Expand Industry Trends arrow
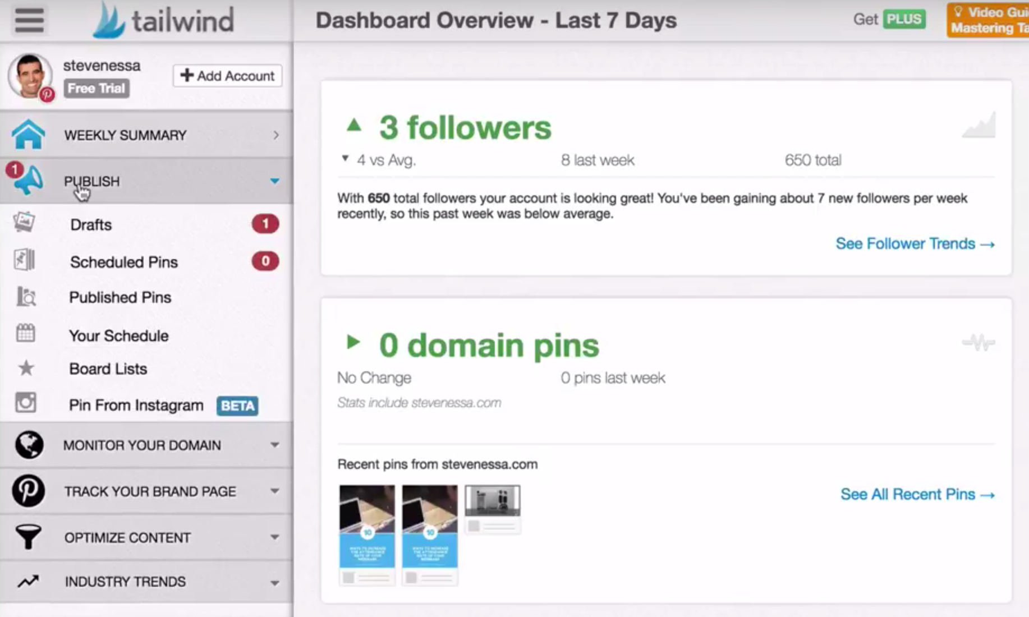The image size is (1029, 617). [x=275, y=583]
